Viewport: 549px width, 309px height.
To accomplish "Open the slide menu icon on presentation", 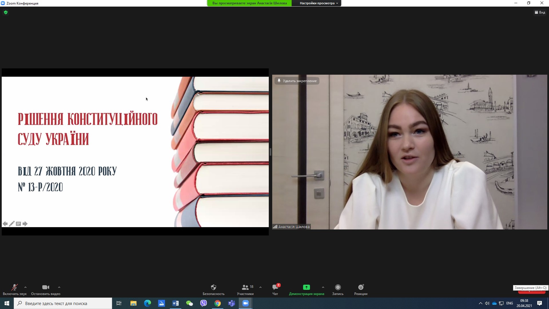I will 18,224.
